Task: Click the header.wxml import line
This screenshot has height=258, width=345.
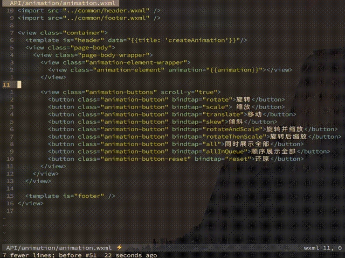Action: click(89, 11)
